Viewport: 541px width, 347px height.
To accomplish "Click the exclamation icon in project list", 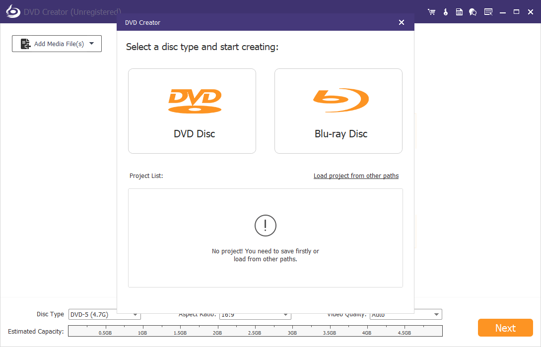I will (x=266, y=226).
